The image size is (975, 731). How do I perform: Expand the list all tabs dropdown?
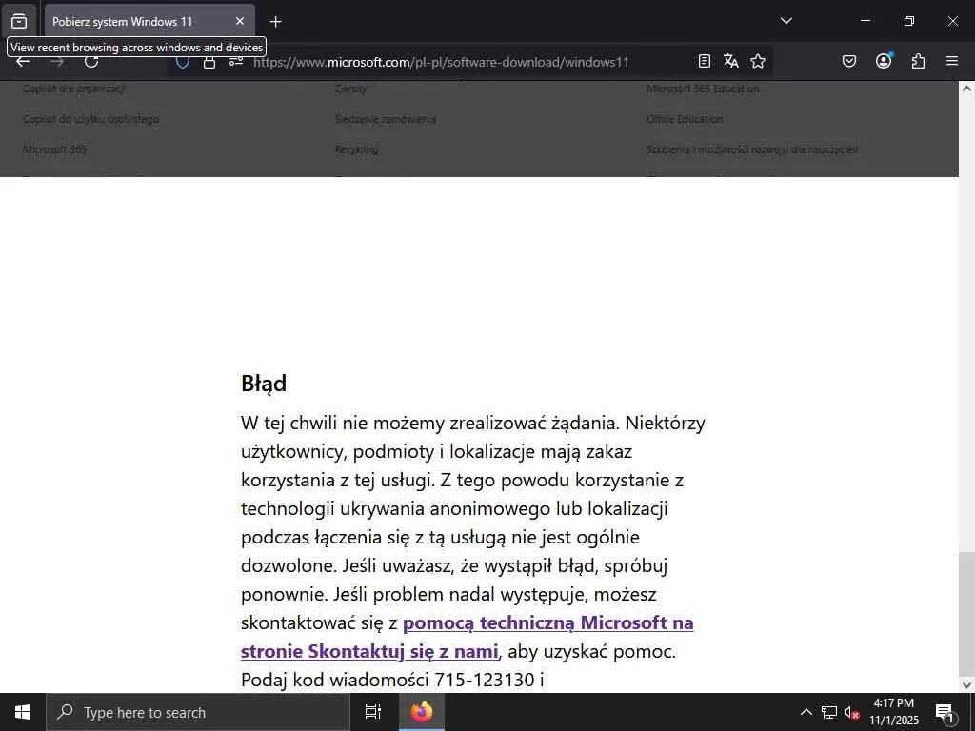tap(786, 21)
